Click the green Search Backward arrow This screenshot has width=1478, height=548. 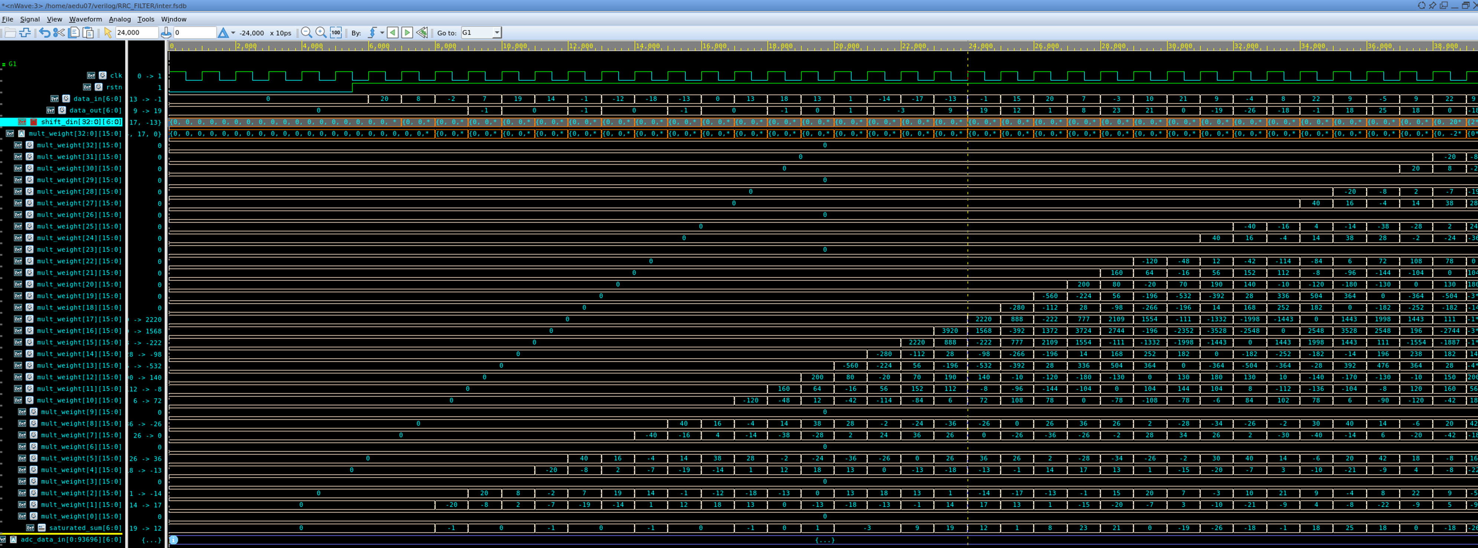(x=392, y=33)
